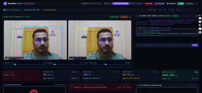
Task: Click the AR Stress Heatmap label
Action: (x=50, y=10)
